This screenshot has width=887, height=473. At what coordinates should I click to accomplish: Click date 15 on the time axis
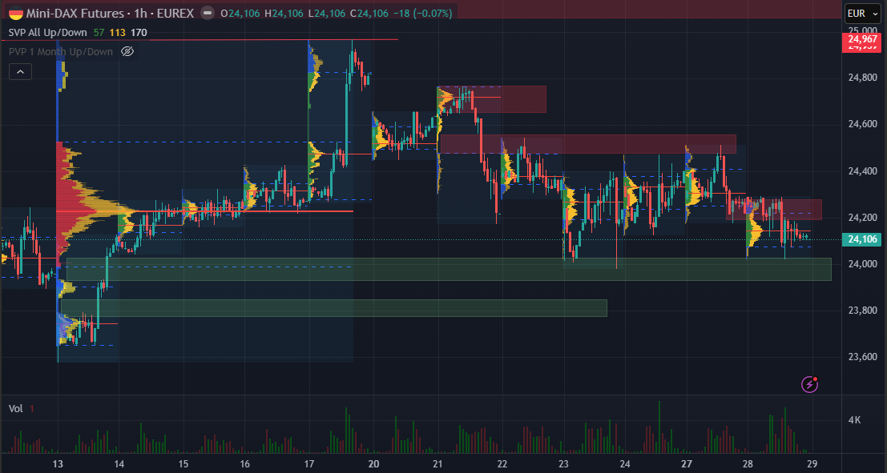click(x=183, y=463)
